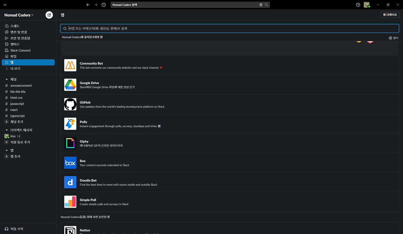Click the Community Bot title text
Image resolution: width=403 pixels, height=234 pixels.
point(91,64)
